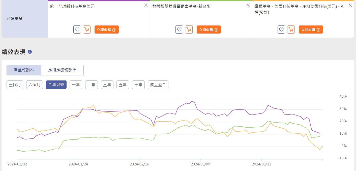Click 立即申購 for 群益智慧聯網電動車基金
This screenshot has height=171, width=356.
point(209,30)
